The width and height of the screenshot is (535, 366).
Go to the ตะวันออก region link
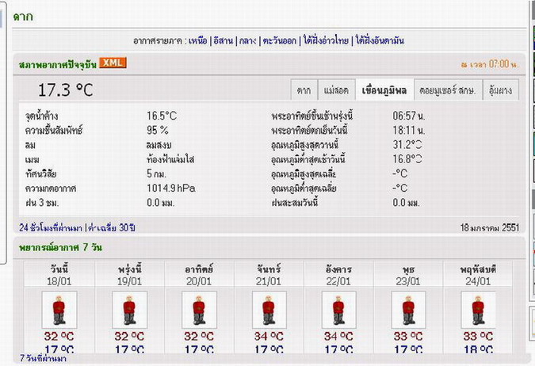coord(278,40)
